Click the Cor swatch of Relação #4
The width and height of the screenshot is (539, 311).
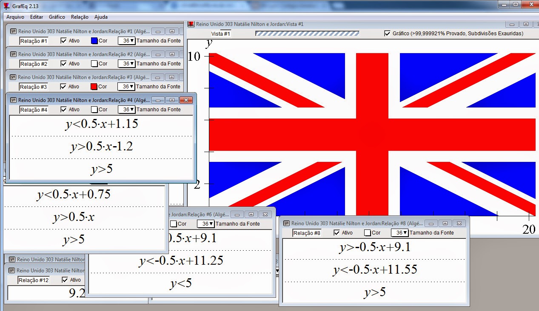coord(94,110)
